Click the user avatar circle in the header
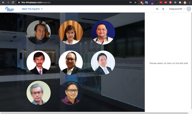This screenshot has height=114, width=192. [x=189, y=9]
